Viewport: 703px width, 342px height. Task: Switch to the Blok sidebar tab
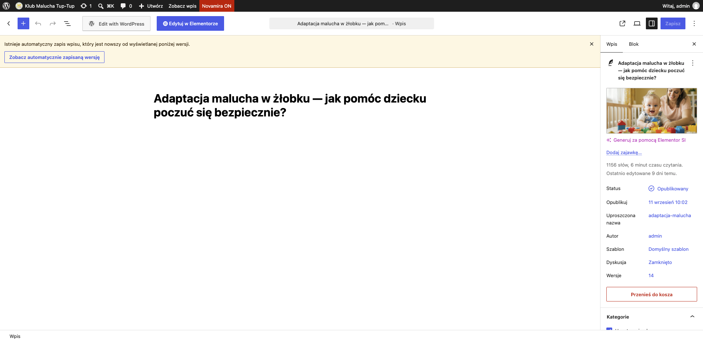click(x=634, y=44)
